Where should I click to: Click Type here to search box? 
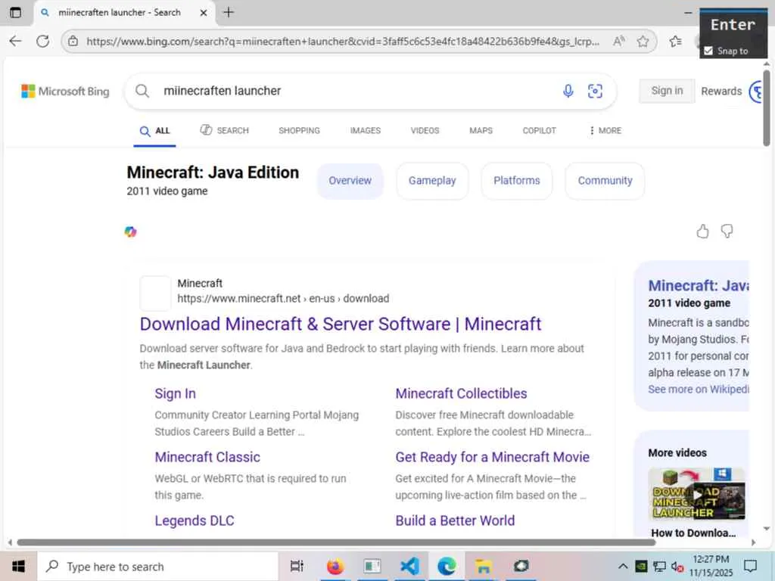(158, 566)
